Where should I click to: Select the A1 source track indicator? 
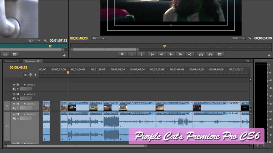click(7, 126)
